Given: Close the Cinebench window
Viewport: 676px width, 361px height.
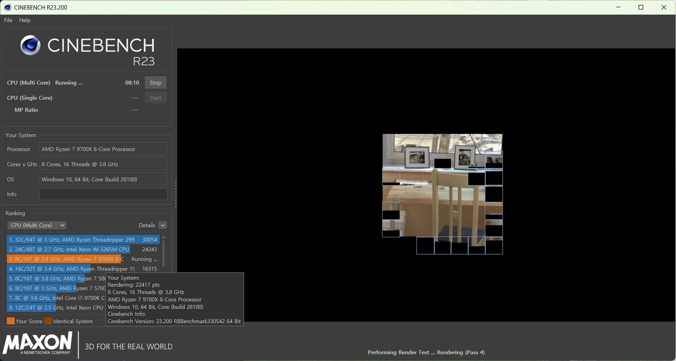Looking at the screenshot, I should coord(663,7).
